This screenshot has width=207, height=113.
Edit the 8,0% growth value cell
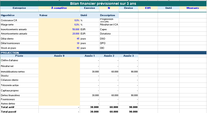click(x=59, y=20)
